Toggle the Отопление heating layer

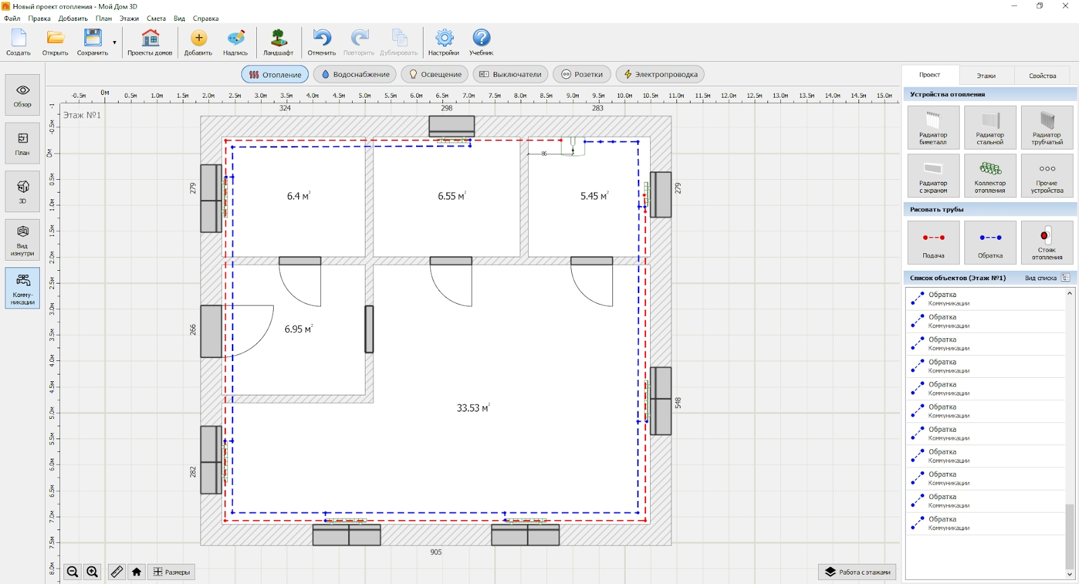coord(275,75)
